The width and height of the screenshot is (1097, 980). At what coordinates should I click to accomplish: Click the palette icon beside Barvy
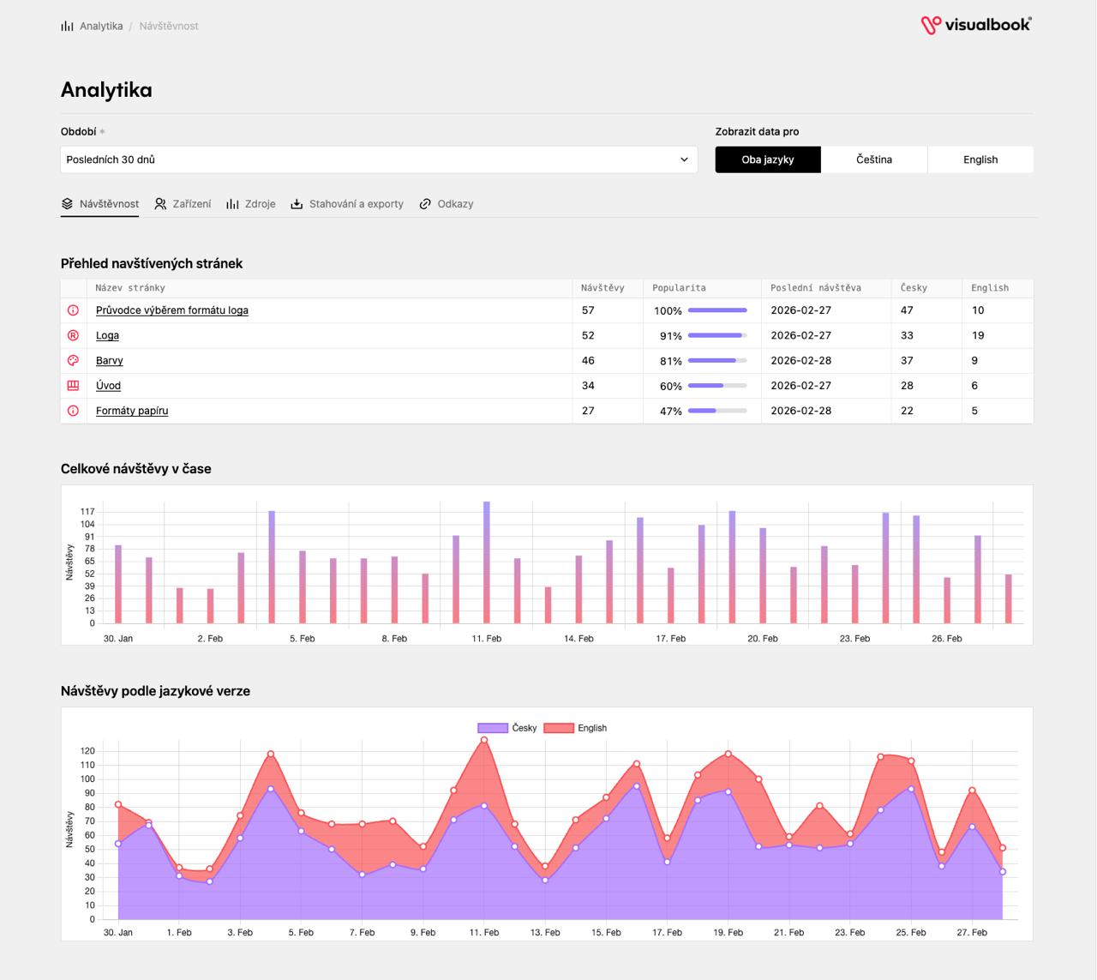73,360
